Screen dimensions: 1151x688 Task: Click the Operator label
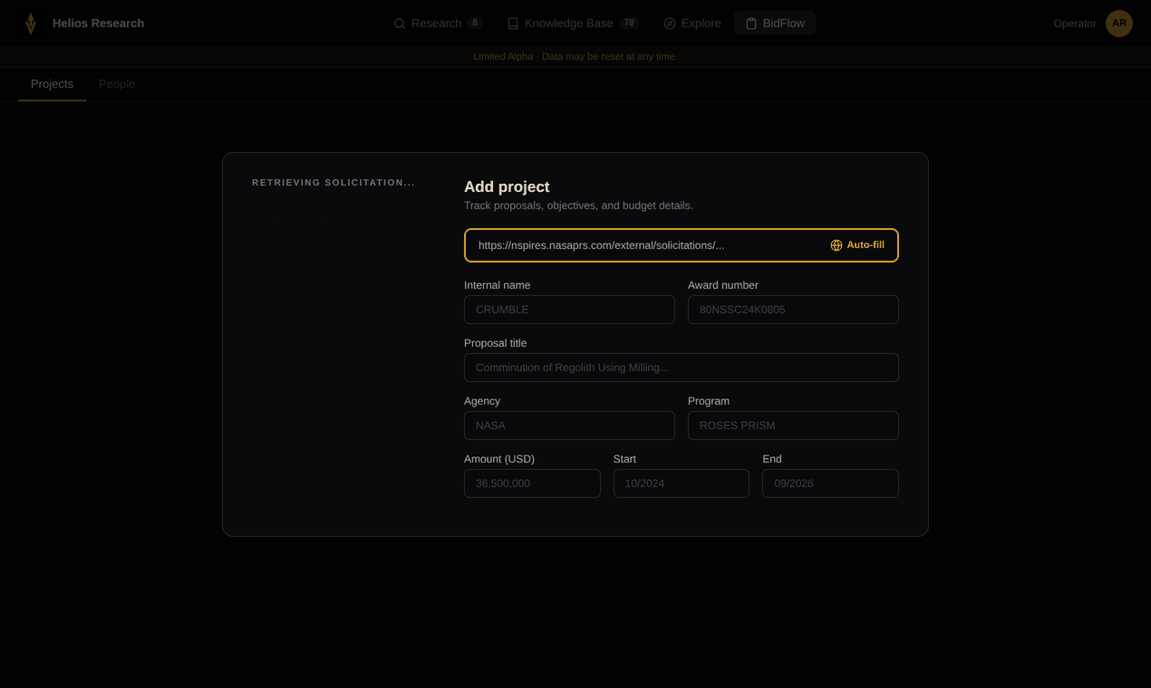pos(1075,24)
